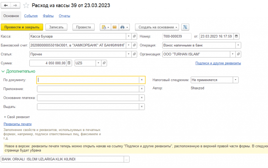The image size is (268, 168).
Task: Add a custom field via Свой реквизит
Action: pos(17,117)
